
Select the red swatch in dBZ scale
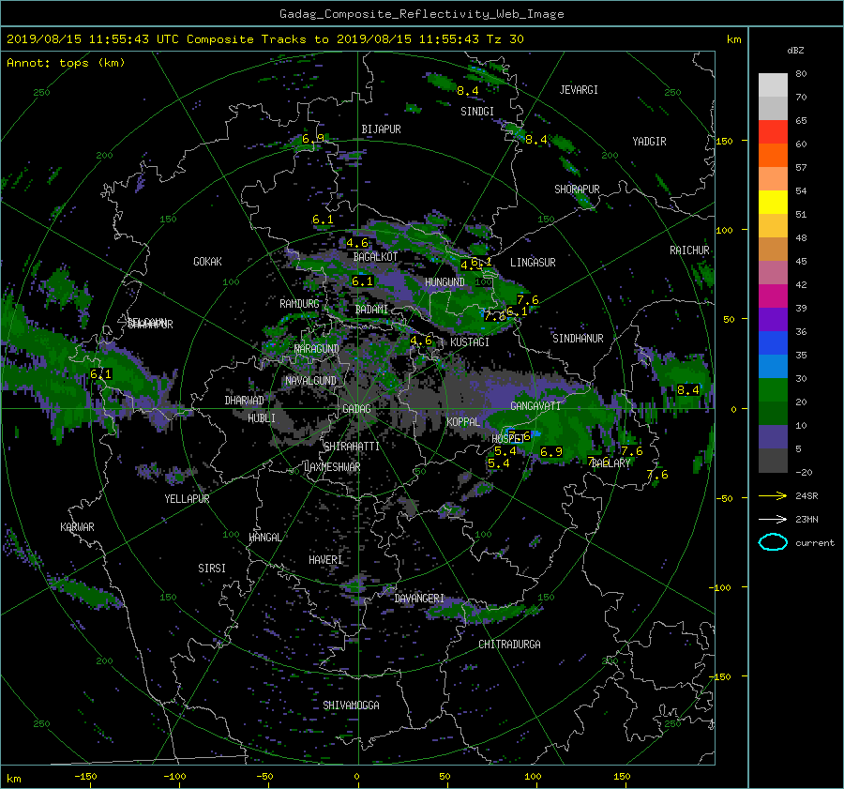coord(773,131)
